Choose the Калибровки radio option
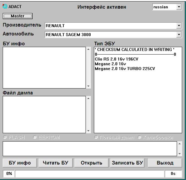 [x=139, y=137]
